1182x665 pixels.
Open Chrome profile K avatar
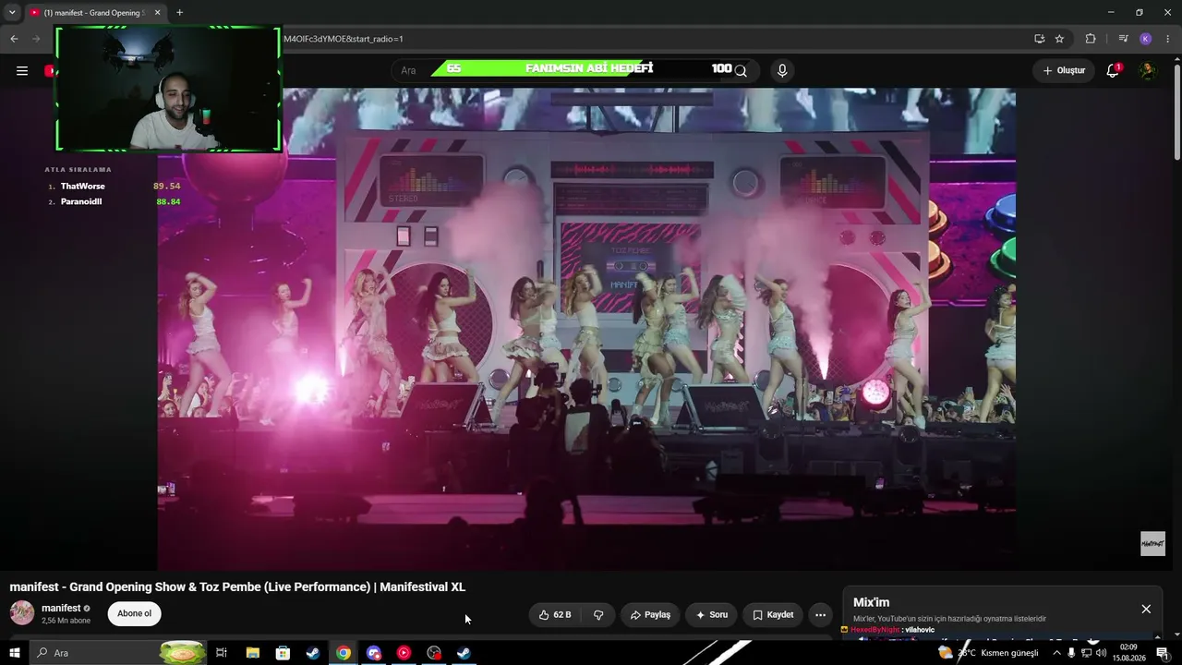click(1146, 39)
